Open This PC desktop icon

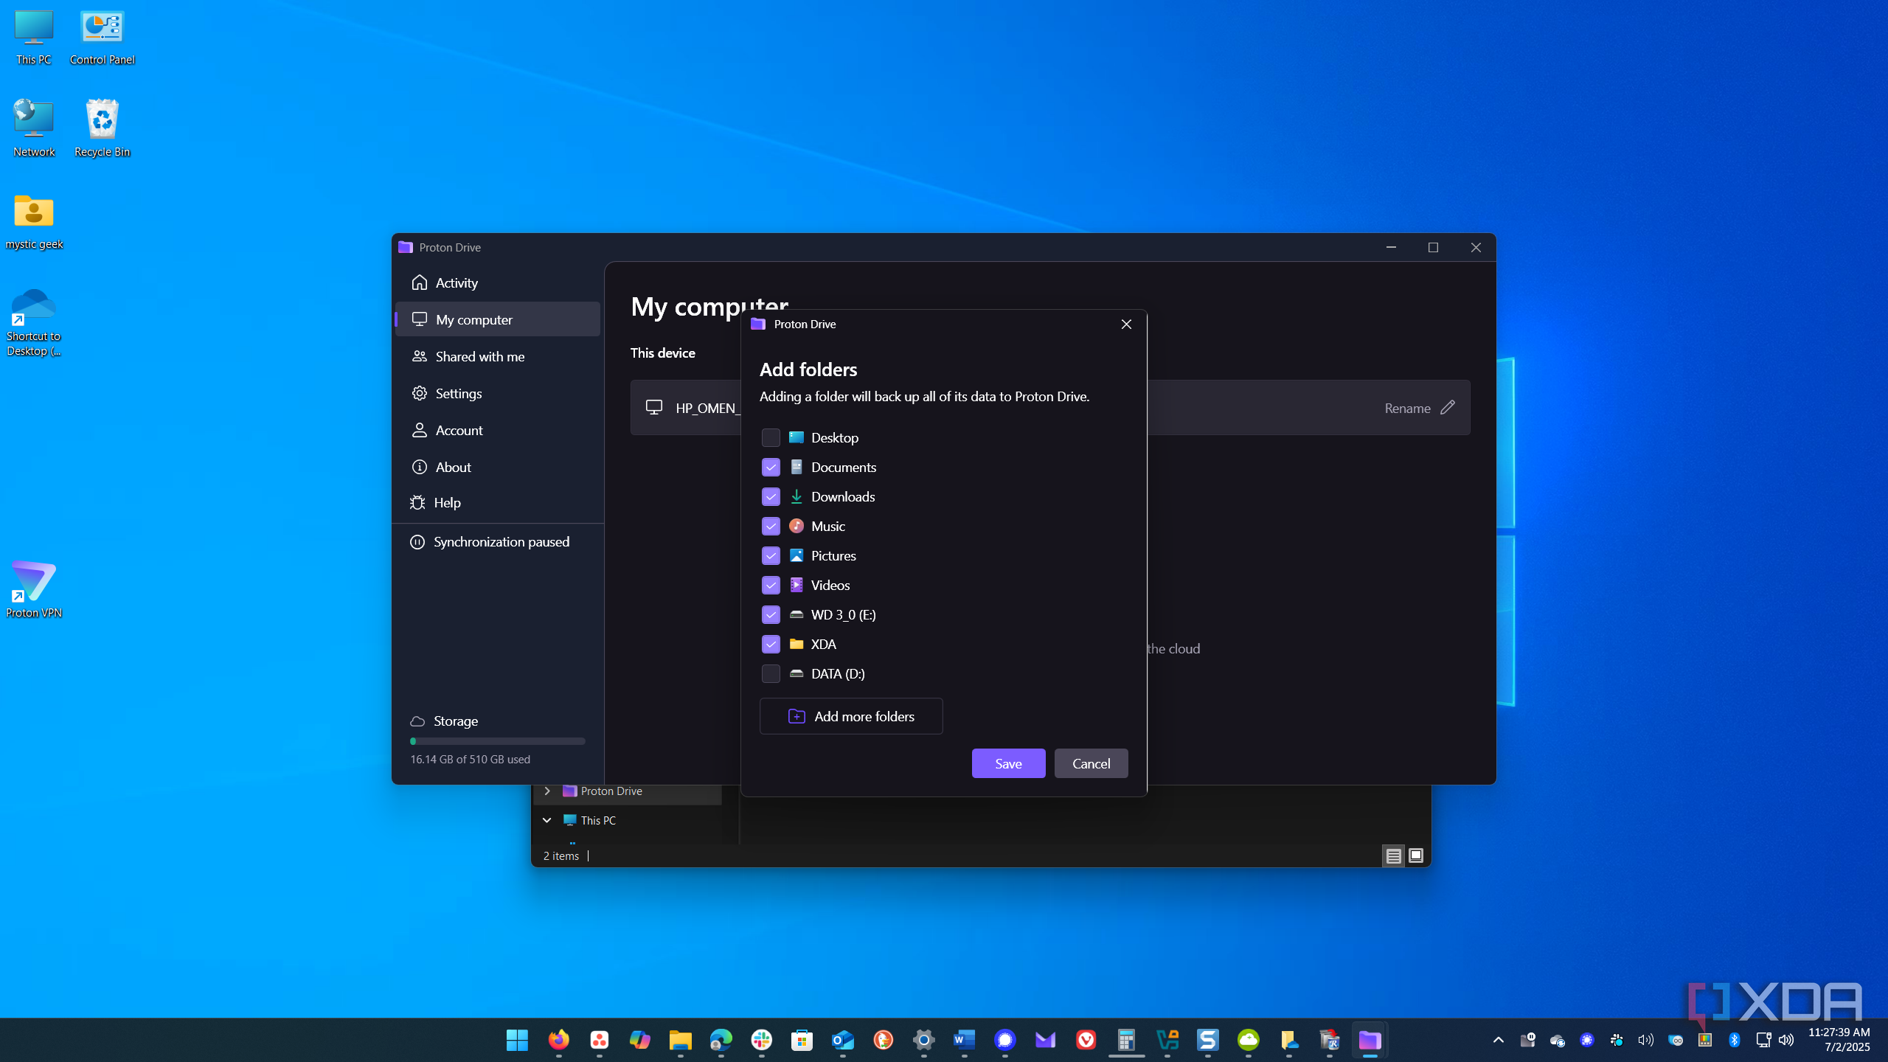[34, 38]
